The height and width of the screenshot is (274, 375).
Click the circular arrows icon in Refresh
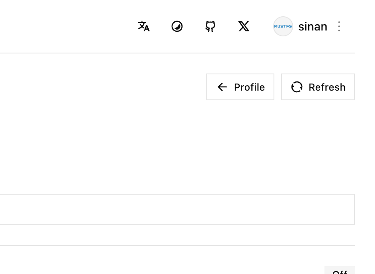pos(297,87)
